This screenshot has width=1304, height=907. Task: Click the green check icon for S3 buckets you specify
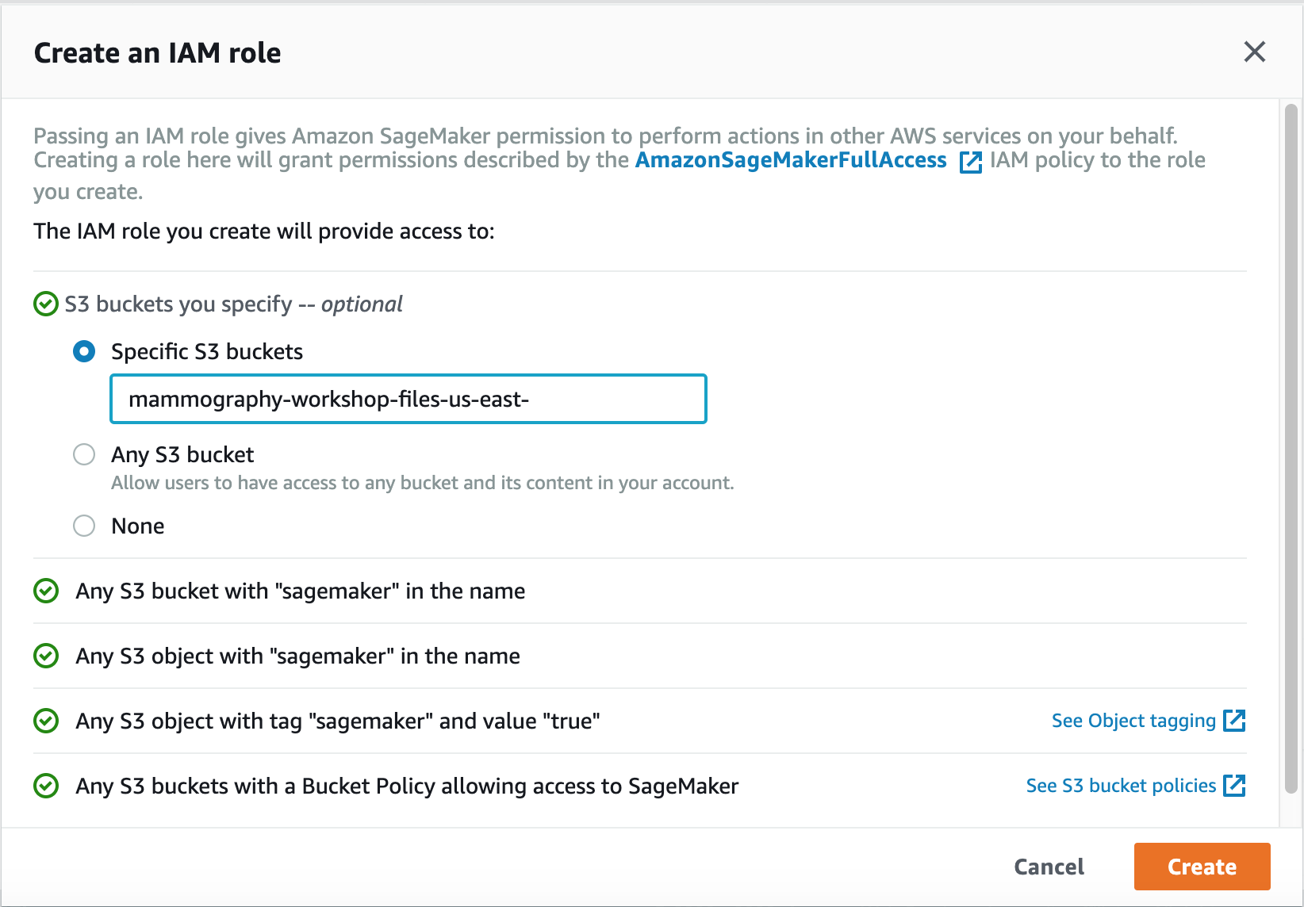tap(46, 304)
